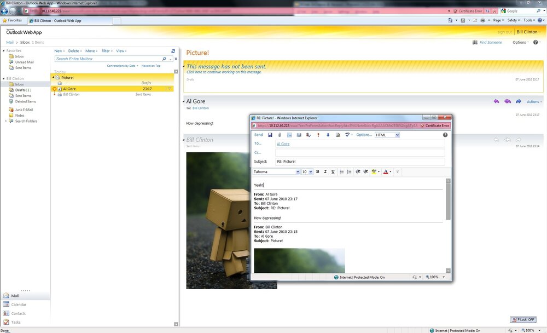The image size is (547, 333).
Task: Open the Actions dropdown for Al Gore message
Action: point(534,102)
